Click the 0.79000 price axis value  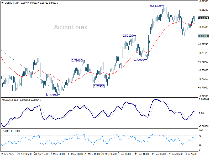point(204,62)
